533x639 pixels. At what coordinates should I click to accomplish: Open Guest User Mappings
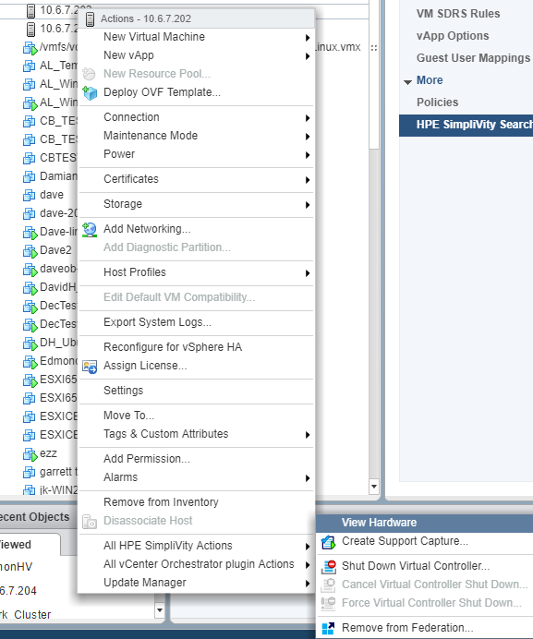(473, 58)
